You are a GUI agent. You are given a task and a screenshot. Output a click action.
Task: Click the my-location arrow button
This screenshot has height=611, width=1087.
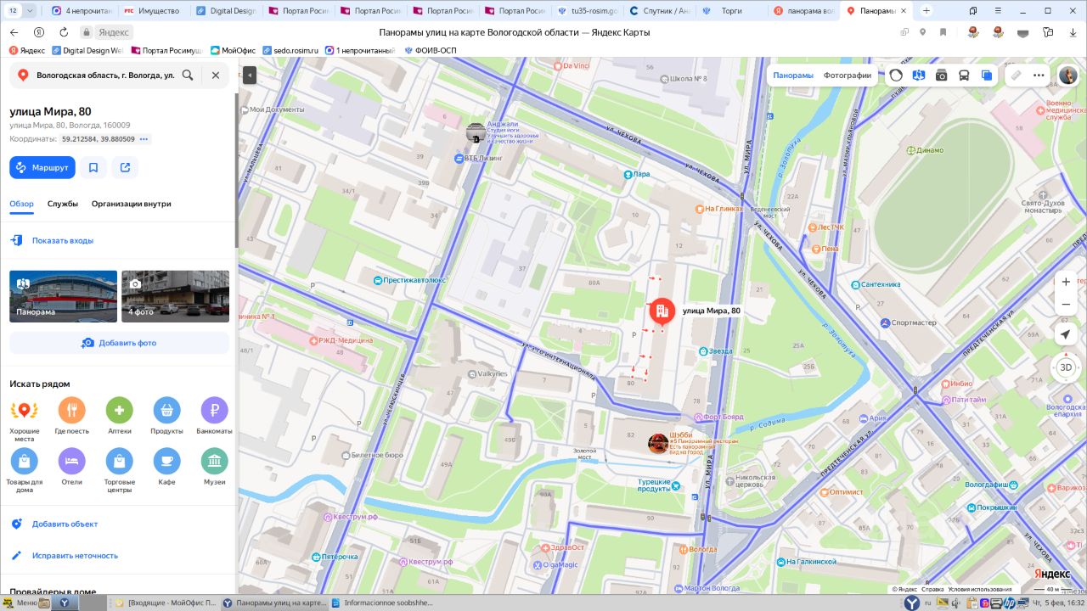coord(1067,334)
